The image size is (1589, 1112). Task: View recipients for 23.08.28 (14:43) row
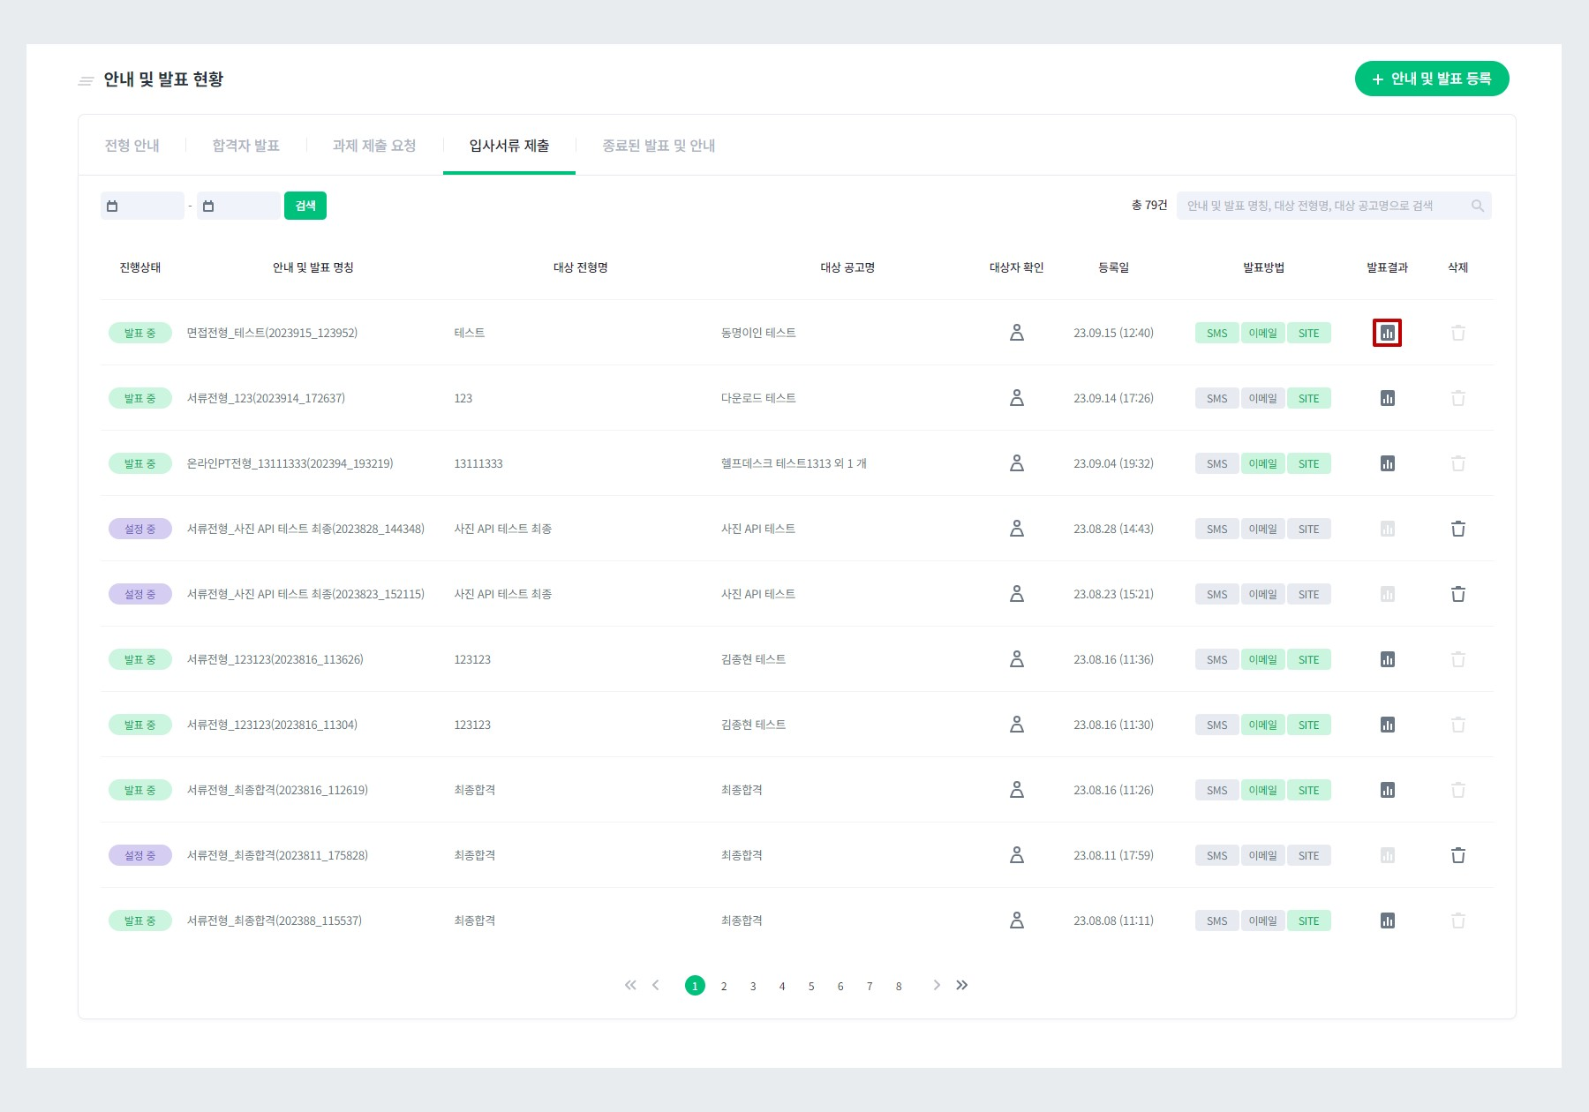pyautogui.click(x=1017, y=529)
